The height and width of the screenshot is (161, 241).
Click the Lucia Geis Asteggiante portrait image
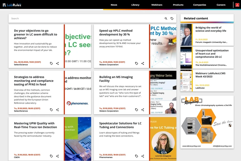pyautogui.click(x=163, y=139)
